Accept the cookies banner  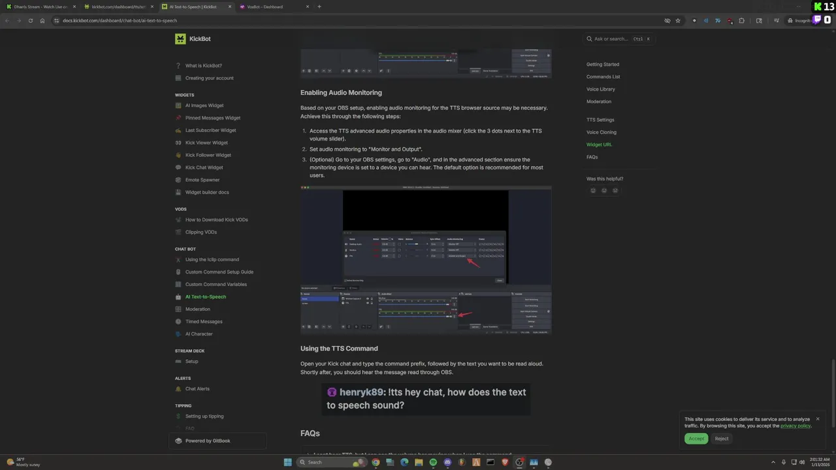point(696,439)
